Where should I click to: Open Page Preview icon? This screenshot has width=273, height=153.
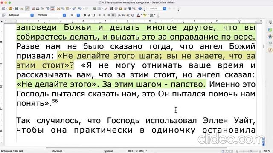[x=42, y=8]
